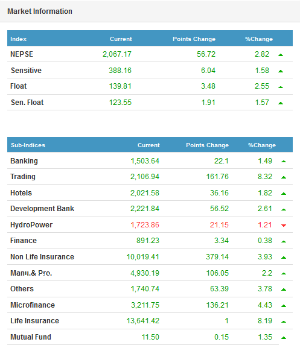The width and height of the screenshot is (300, 345).
Task: Click the green up arrow beside NEPSE
Action: pos(281,55)
